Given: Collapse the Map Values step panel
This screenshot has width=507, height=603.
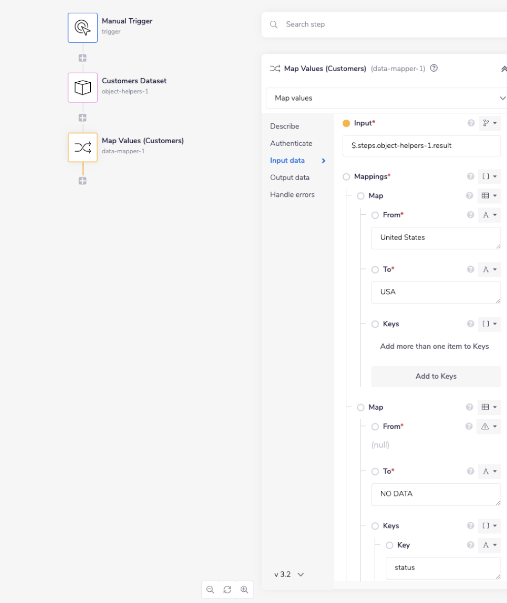Looking at the screenshot, I should tap(503, 69).
